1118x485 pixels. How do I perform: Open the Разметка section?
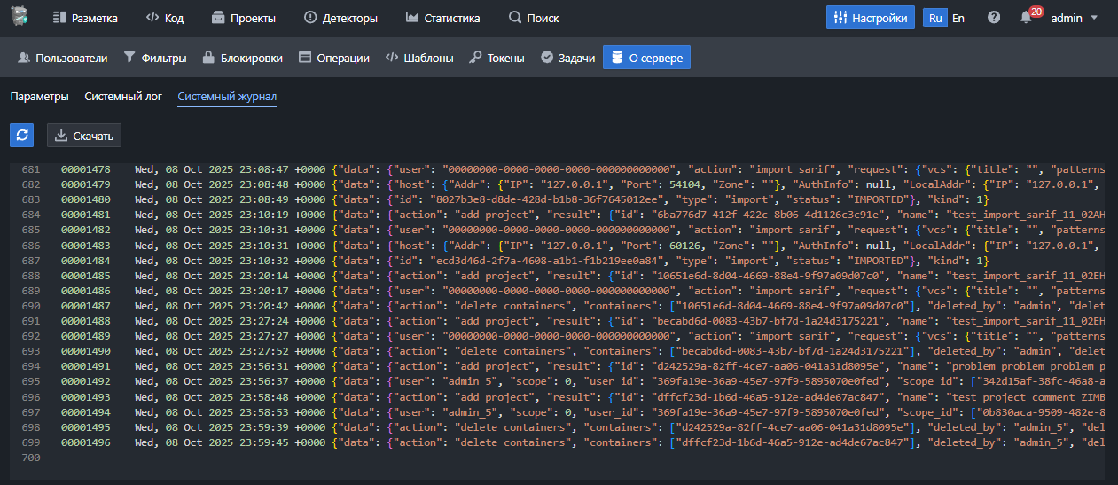coord(84,18)
